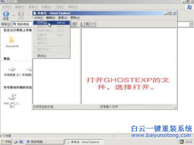Click the 前进 forward button in 我的电脑
194x145 pixels.
(21, 15)
